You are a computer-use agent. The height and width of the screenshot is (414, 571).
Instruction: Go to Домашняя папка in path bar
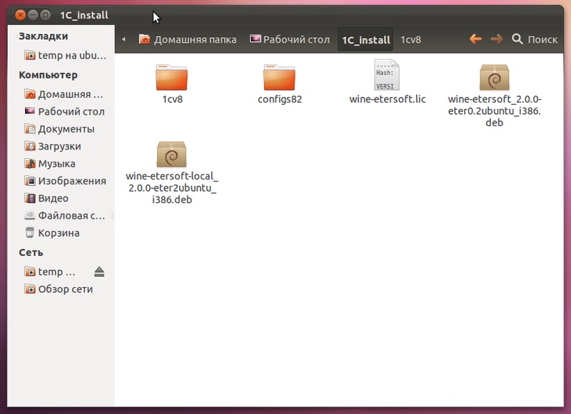click(x=188, y=40)
